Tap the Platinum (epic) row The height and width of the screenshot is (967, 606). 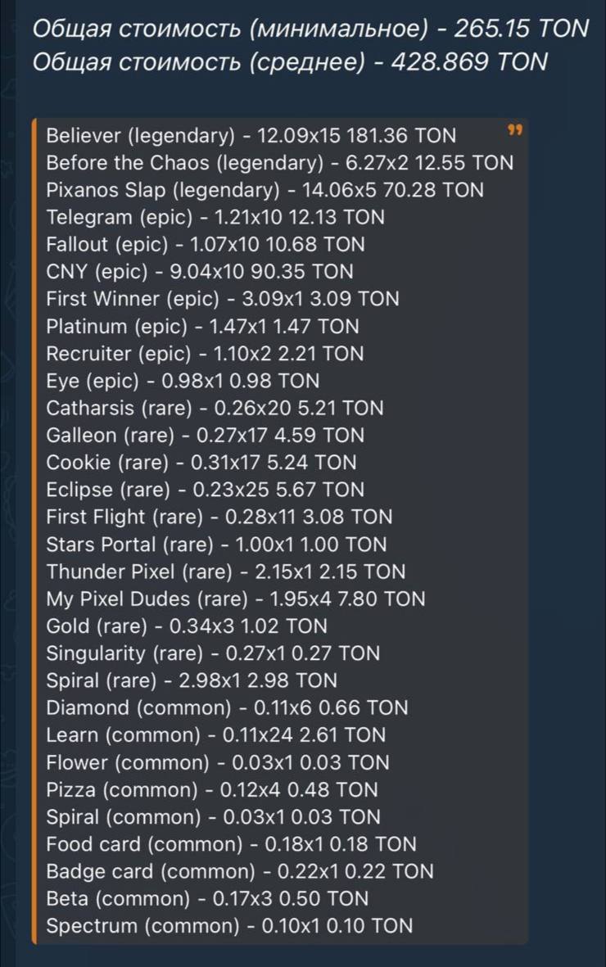(x=202, y=326)
